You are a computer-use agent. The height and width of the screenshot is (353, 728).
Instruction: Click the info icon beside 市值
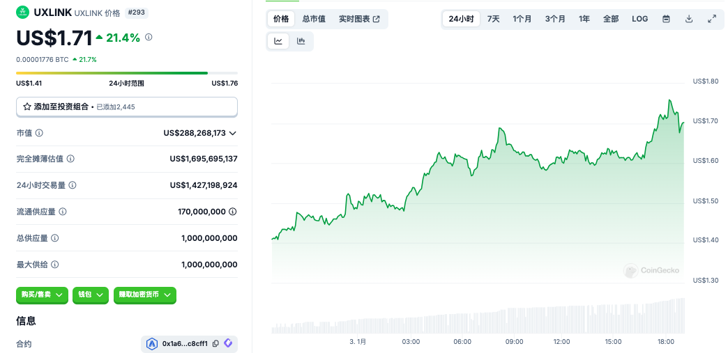click(x=40, y=133)
